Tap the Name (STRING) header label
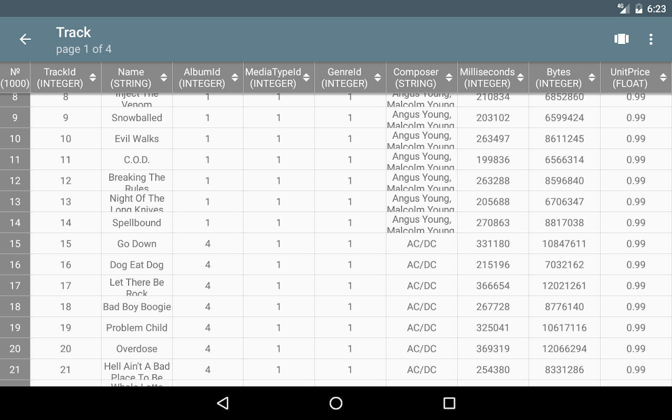Image resolution: width=672 pixels, height=420 pixels. point(131,78)
